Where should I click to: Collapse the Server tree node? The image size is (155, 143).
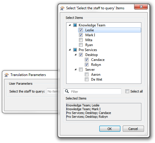coord(76,70)
